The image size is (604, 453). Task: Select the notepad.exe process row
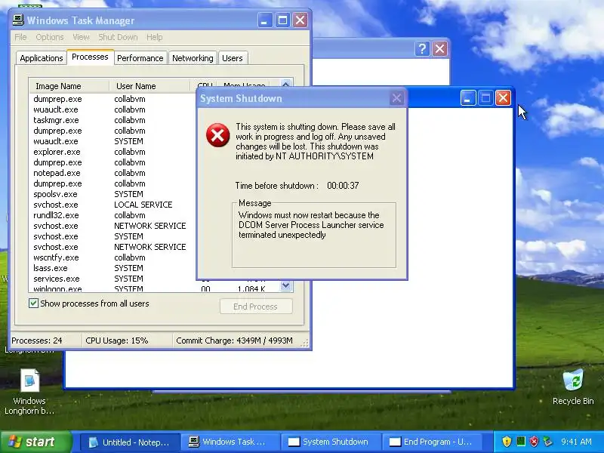pyautogui.click(x=114, y=173)
